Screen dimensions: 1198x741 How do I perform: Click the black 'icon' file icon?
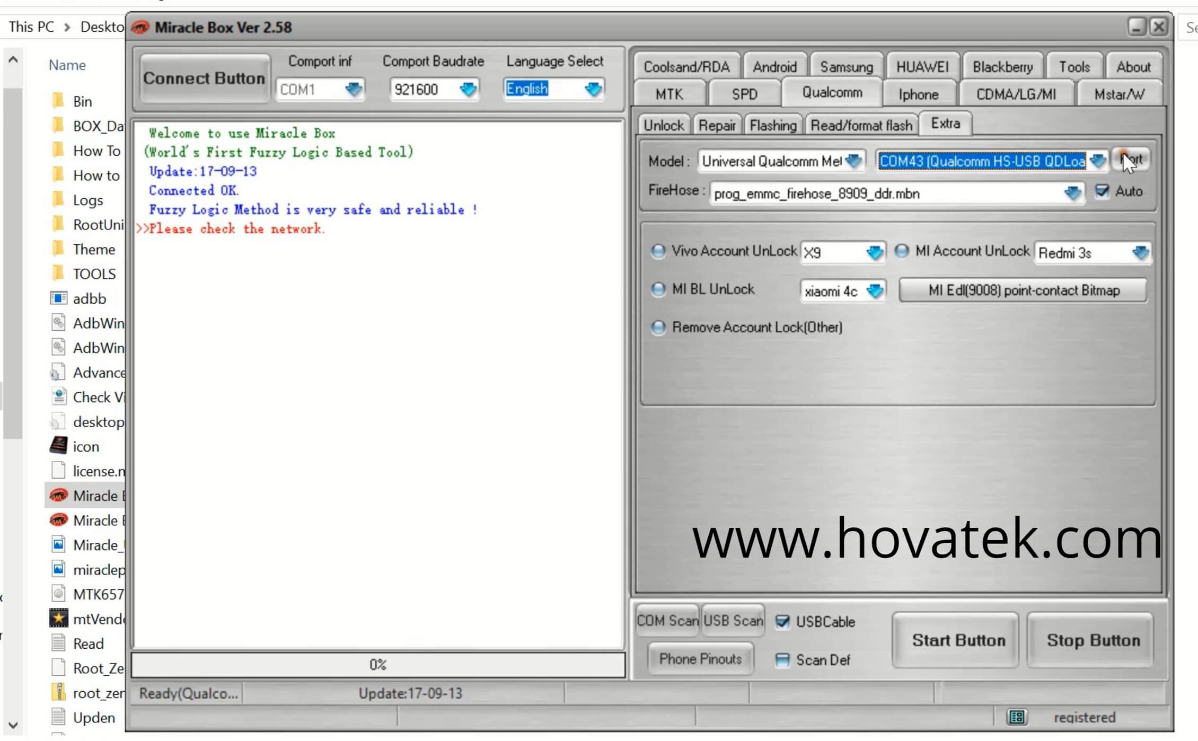(x=58, y=446)
